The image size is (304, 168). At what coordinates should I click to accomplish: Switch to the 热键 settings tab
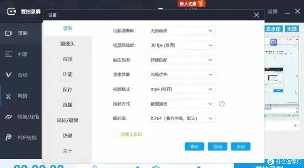coord(68,136)
